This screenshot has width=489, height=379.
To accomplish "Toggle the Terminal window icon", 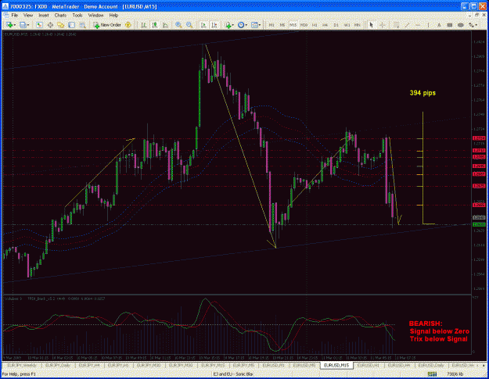I will (71, 25).
